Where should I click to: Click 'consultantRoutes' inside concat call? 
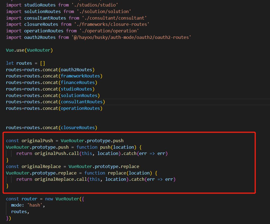coord(82,102)
